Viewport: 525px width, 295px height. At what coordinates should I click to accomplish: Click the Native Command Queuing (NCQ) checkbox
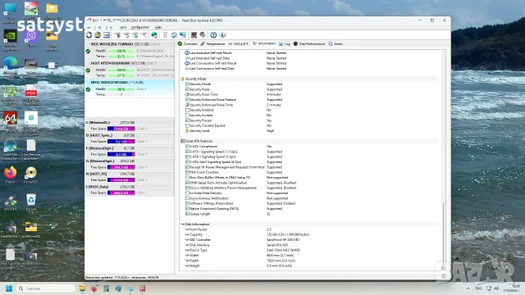(x=187, y=209)
